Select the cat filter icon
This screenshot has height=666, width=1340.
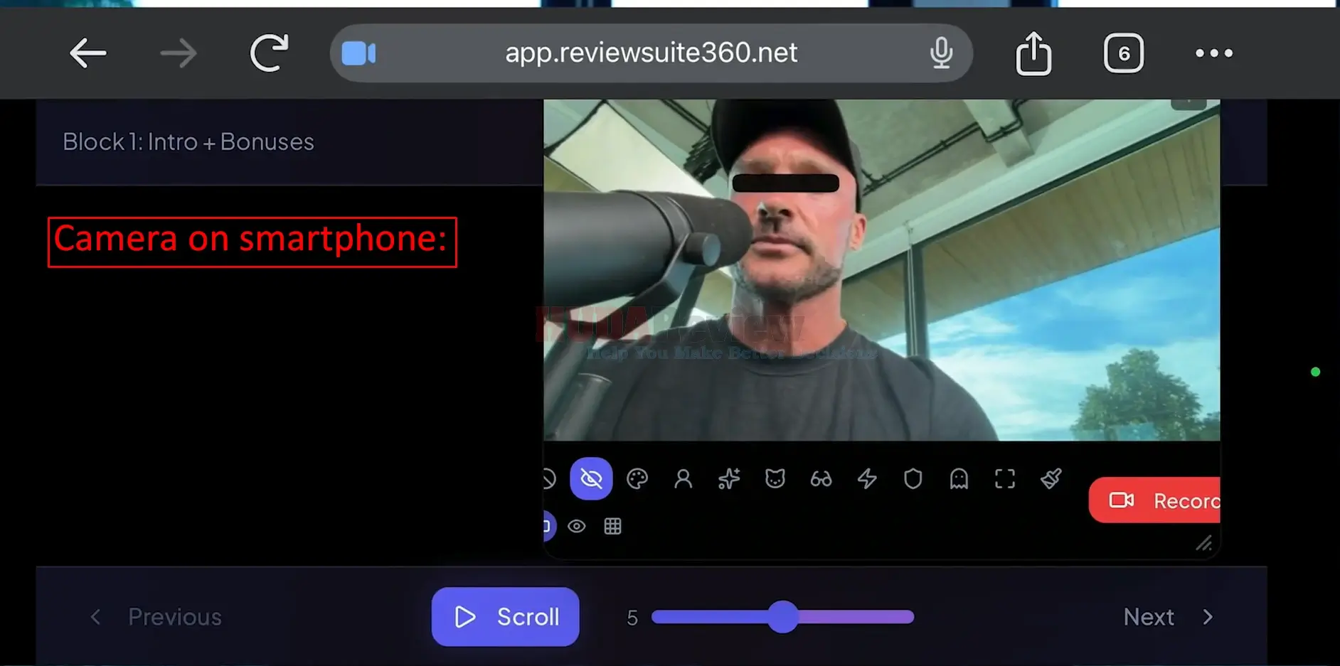[x=775, y=478]
